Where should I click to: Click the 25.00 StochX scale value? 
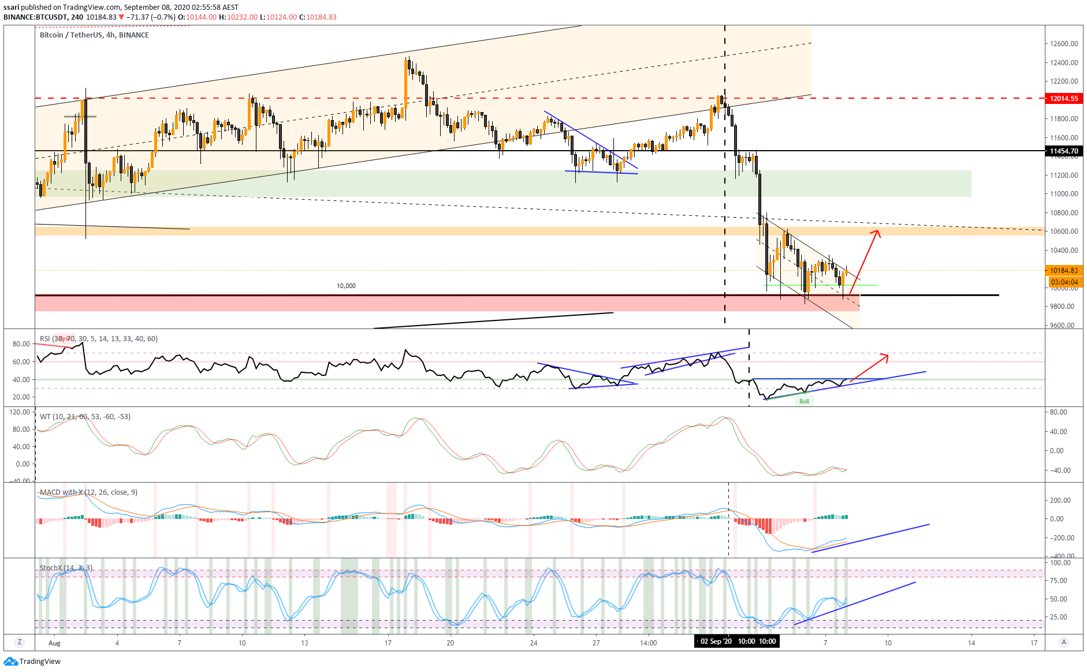[x=1058, y=617]
